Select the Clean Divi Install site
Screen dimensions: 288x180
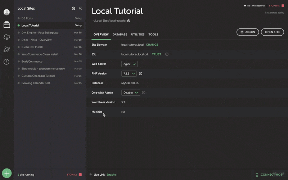pyautogui.click(x=50, y=47)
